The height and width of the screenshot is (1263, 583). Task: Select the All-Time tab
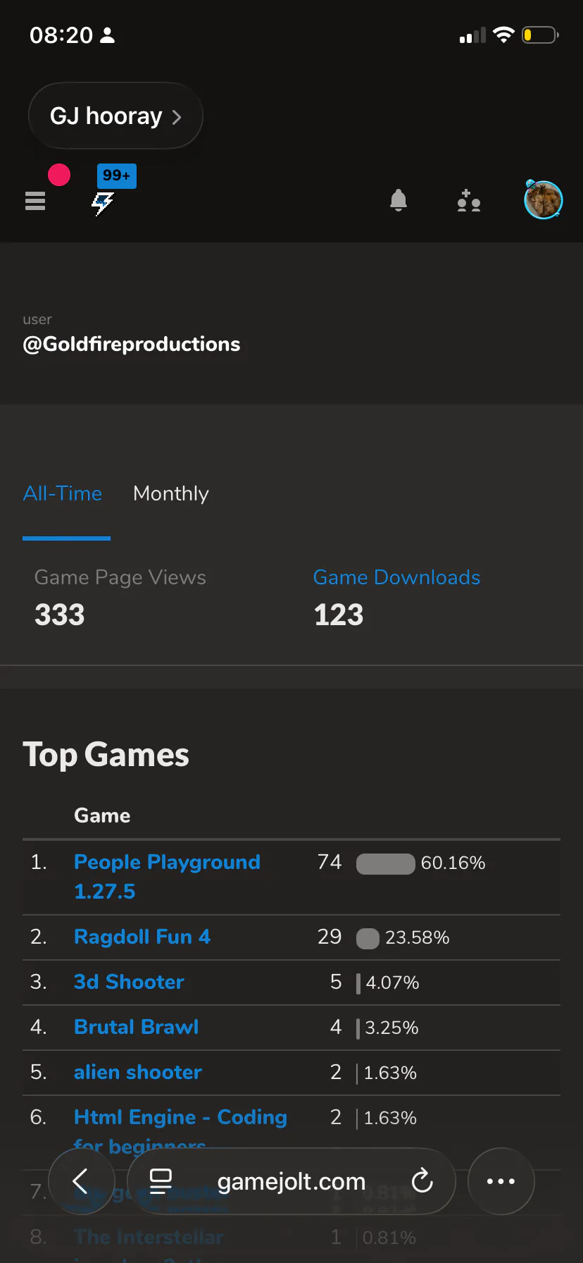pyautogui.click(x=63, y=493)
